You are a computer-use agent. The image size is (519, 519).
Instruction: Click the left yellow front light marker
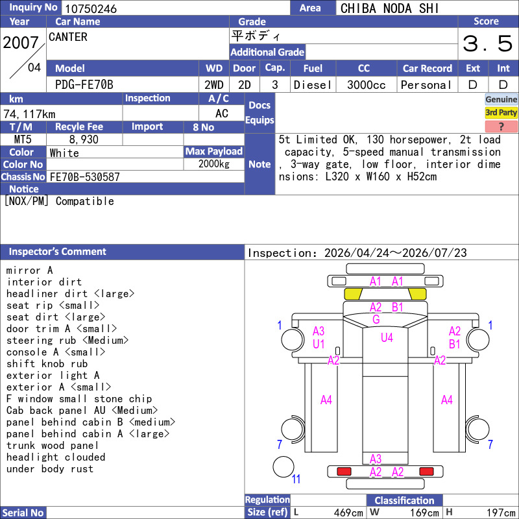[x=353, y=294]
